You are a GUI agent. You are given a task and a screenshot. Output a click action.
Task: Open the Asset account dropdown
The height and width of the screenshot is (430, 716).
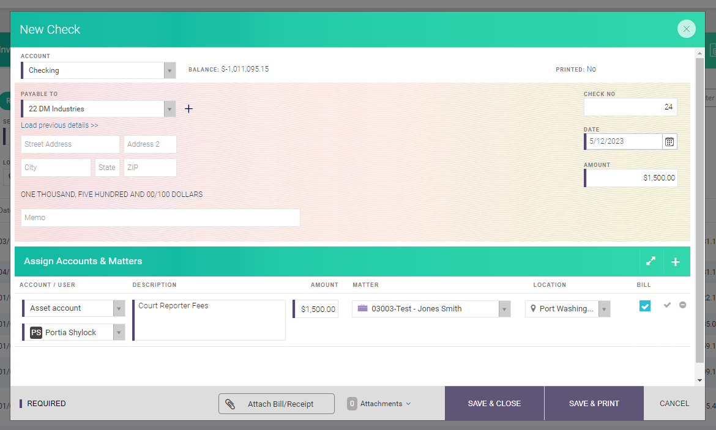pyautogui.click(x=119, y=308)
